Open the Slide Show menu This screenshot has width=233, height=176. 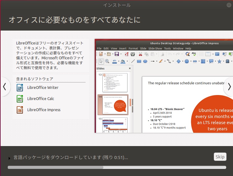(x=155, y=48)
